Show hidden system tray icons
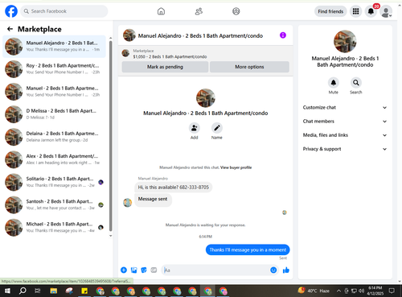Screen dimensions: 402x297 [x=338, y=291]
